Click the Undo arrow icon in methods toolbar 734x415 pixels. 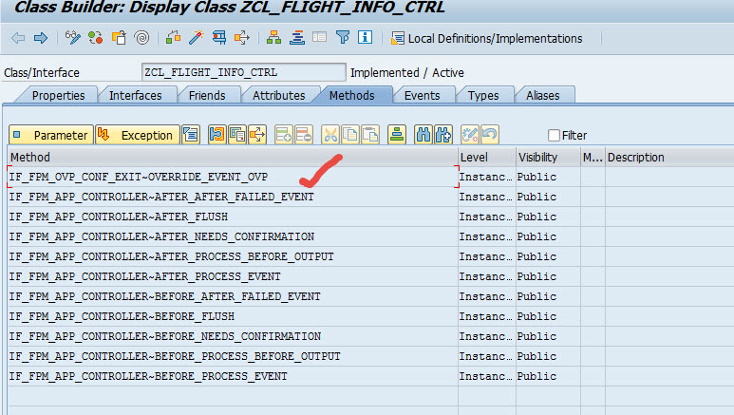click(x=490, y=135)
